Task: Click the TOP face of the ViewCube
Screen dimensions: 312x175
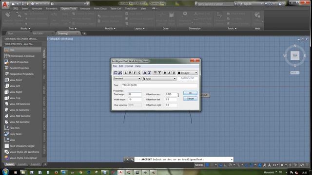Action: (x=295, y=55)
